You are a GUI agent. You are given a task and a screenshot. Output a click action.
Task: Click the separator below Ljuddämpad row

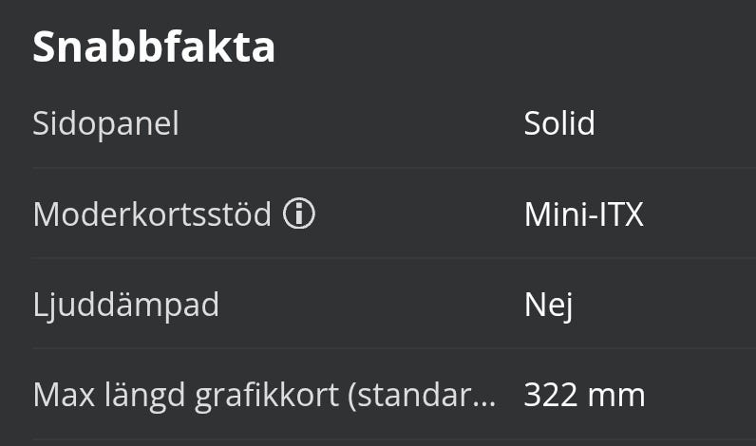point(394,348)
